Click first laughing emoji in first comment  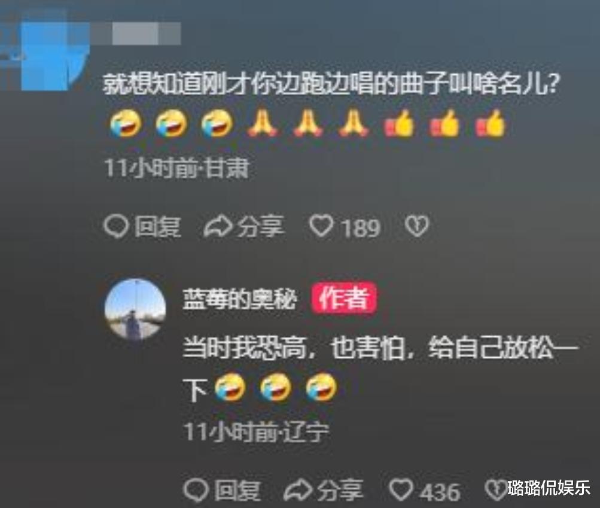126,123
